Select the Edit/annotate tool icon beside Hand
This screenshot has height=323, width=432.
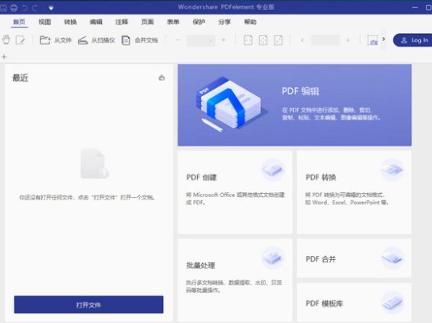coord(20,40)
